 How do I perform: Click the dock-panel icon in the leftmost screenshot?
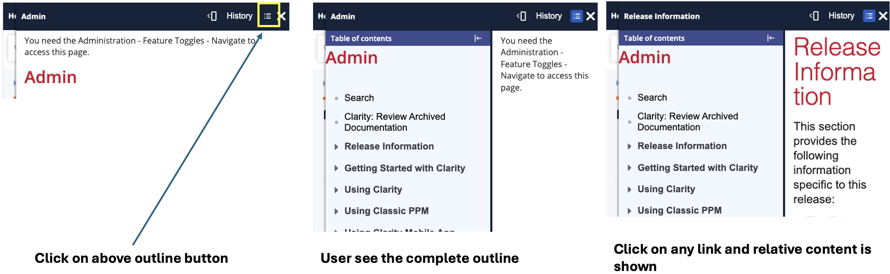click(x=212, y=16)
